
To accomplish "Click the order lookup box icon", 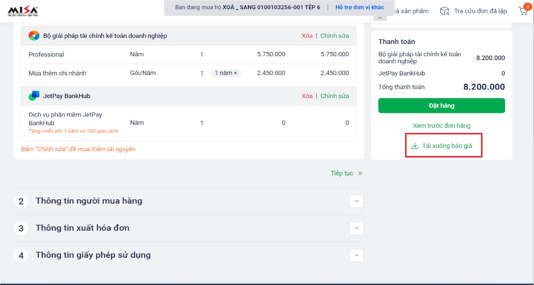I will (444, 11).
